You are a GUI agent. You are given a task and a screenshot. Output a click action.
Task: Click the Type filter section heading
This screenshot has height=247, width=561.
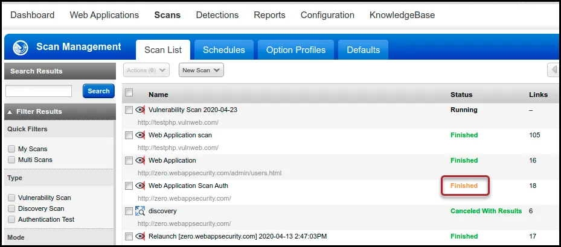[14, 178]
